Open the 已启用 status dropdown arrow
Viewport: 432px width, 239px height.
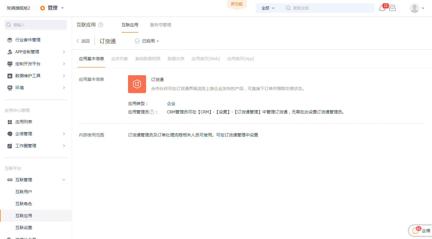[x=158, y=41]
